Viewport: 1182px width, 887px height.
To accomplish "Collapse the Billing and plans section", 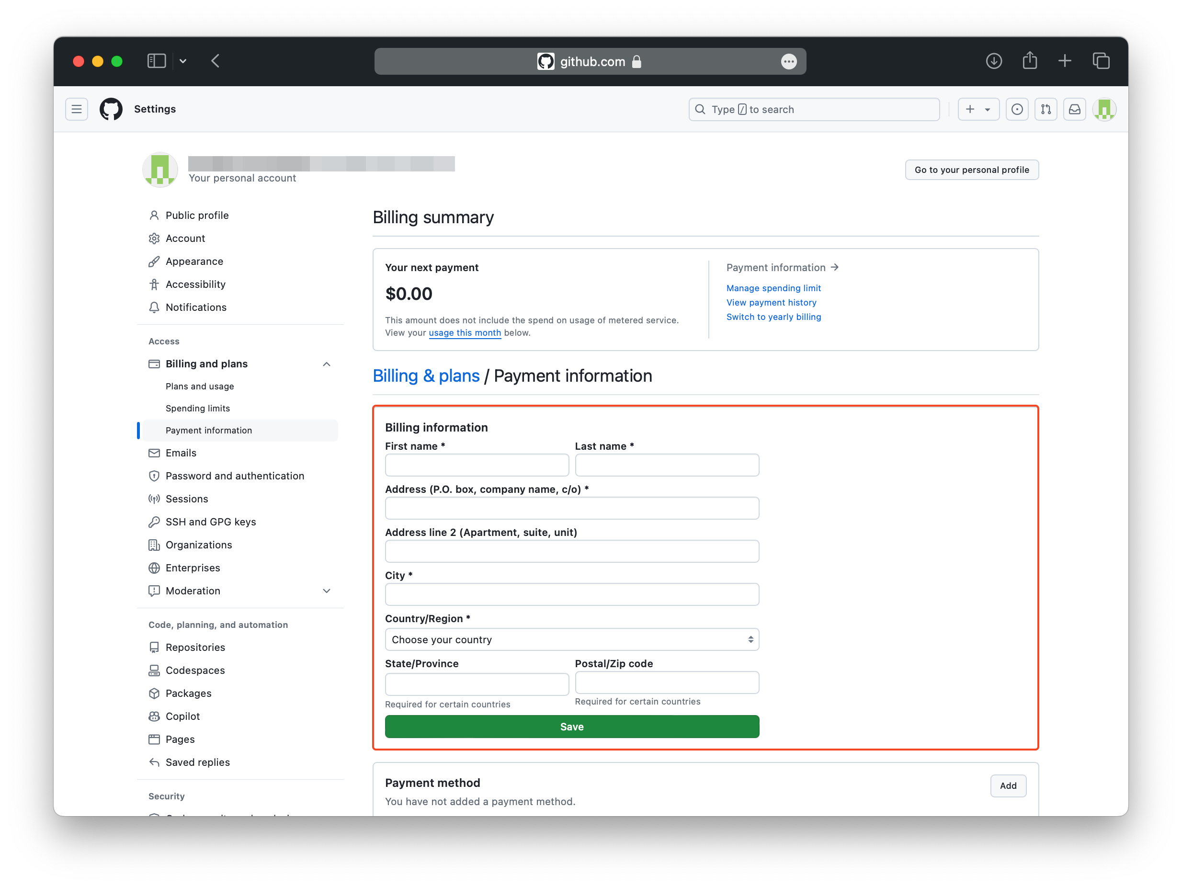I will pos(327,364).
